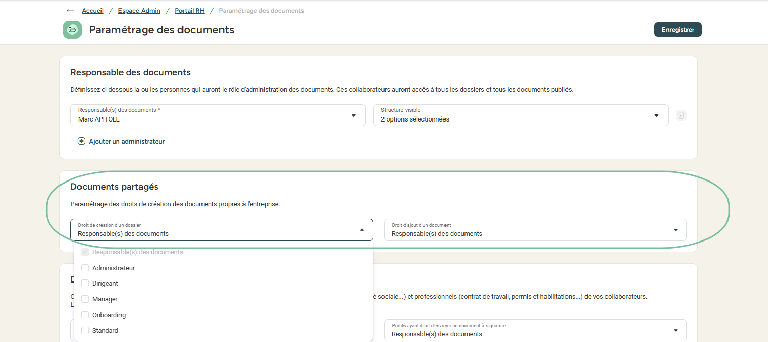Click the disabled Responsable(s) des documents list option

point(137,252)
